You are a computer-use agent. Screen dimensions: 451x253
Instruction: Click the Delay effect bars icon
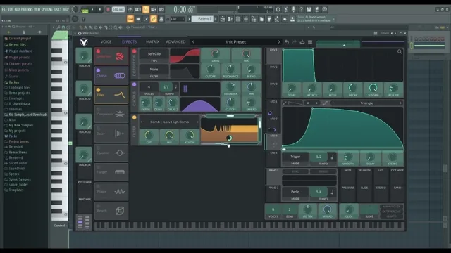coord(119,134)
